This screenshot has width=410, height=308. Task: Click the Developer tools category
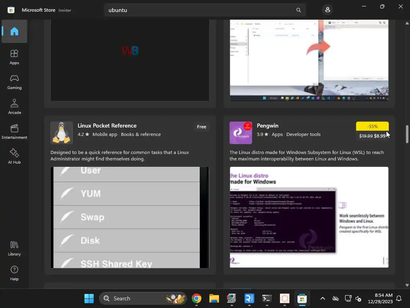(303, 134)
